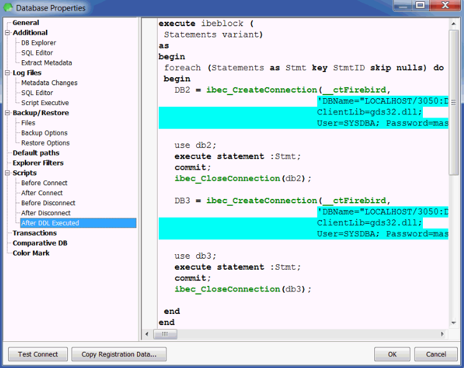Open Metadata Changes log settings

click(49, 83)
